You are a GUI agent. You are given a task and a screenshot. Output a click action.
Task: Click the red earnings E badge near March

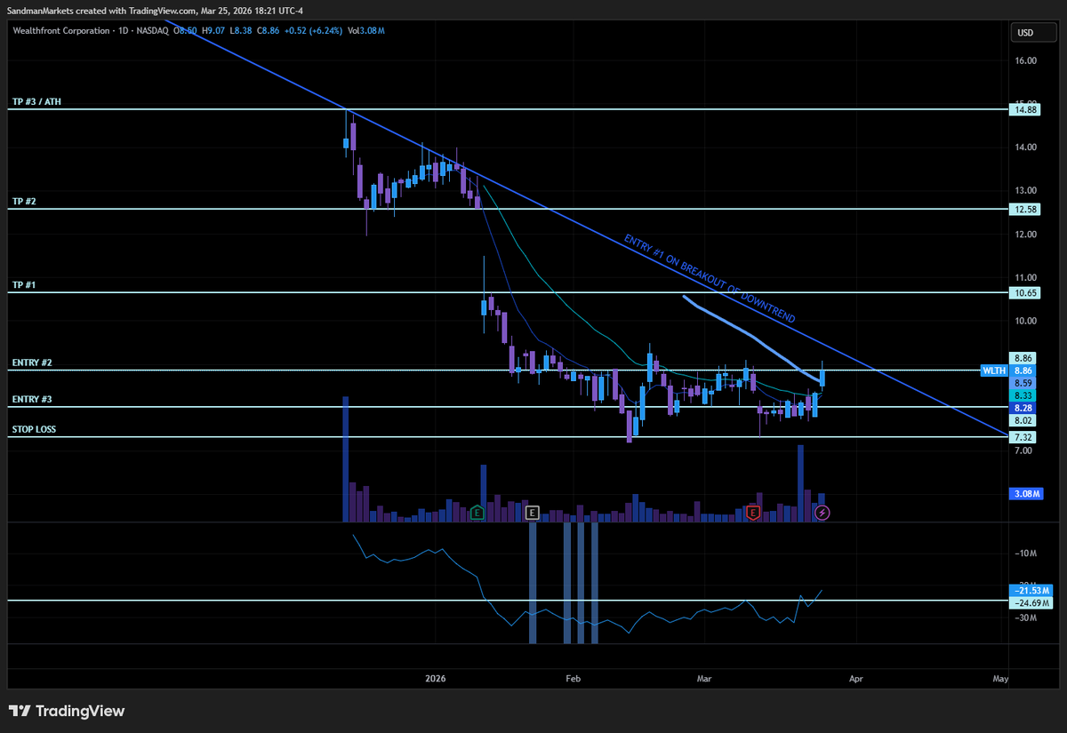point(752,514)
